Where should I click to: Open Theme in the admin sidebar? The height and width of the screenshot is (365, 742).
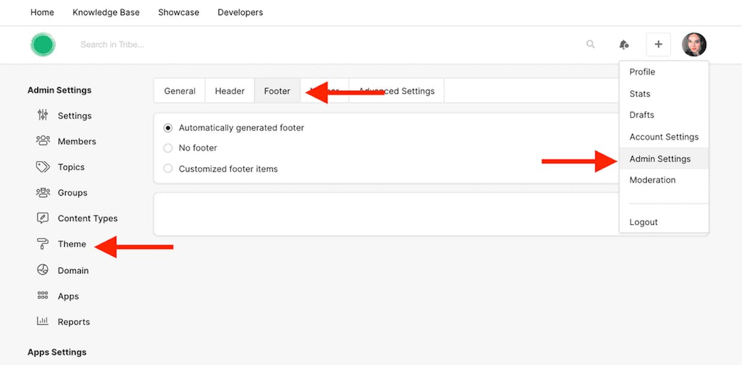coord(72,244)
